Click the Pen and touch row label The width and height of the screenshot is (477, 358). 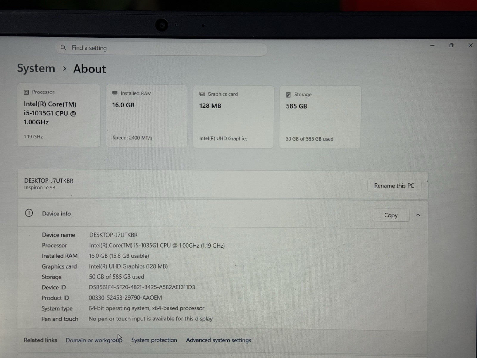60,319
